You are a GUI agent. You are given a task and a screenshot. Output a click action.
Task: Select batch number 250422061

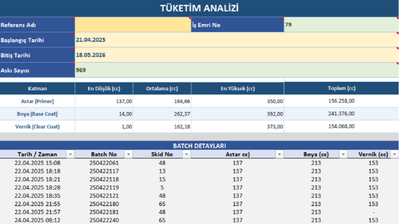click(x=104, y=163)
